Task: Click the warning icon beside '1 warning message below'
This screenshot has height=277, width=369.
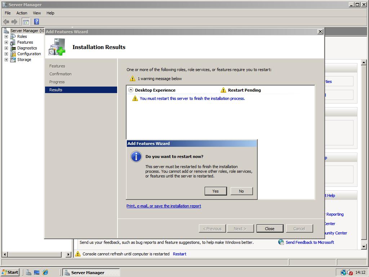Action: click(x=133, y=79)
